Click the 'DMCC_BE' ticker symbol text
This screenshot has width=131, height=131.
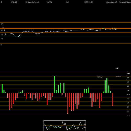[89, 2]
